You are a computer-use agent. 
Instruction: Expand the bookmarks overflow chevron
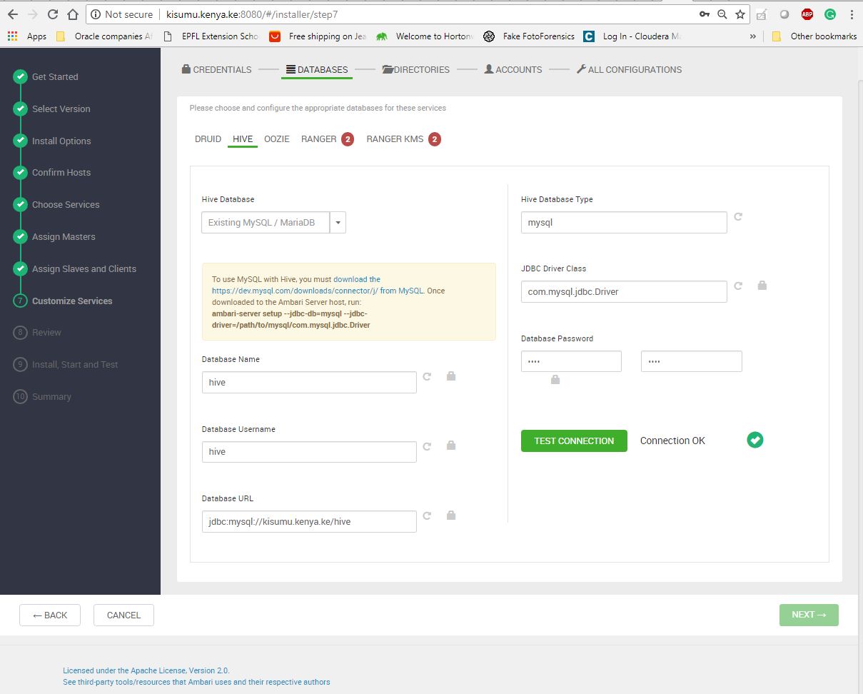[x=752, y=36]
